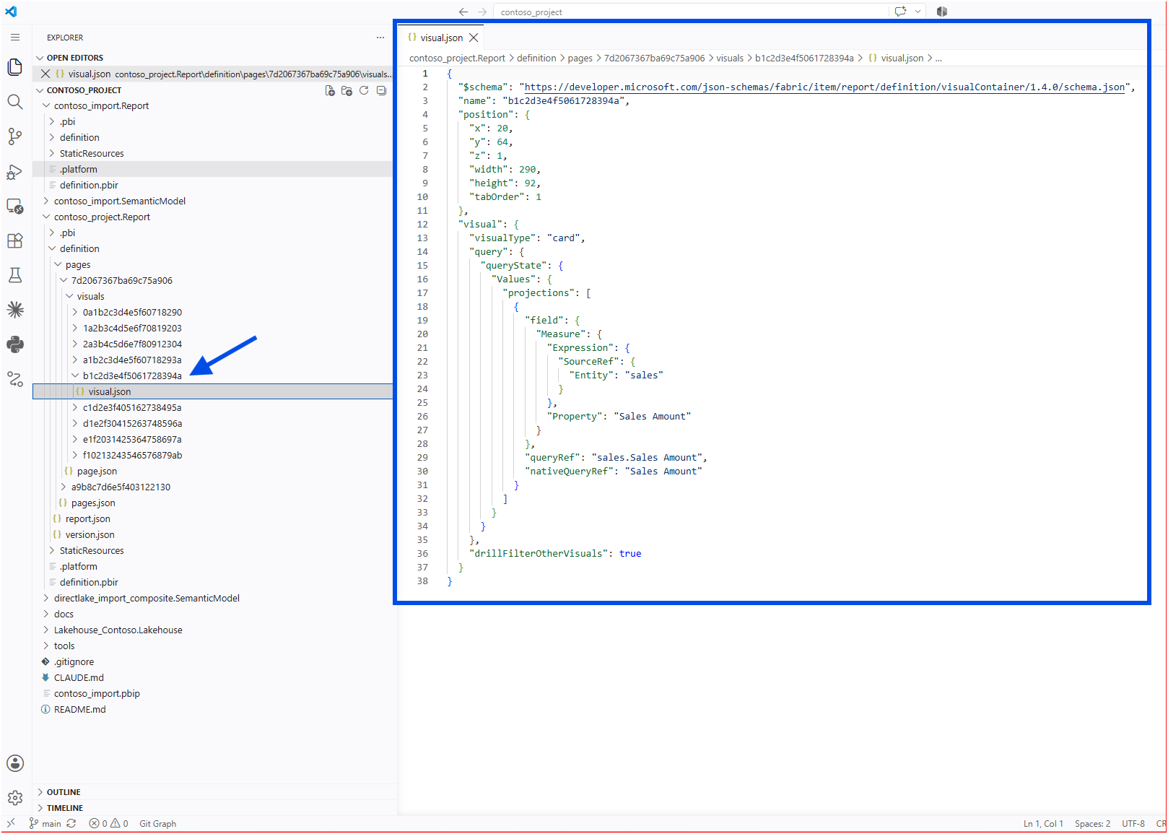Open the .gitignore file
Viewport: 1168px width, 834px height.
[74, 661]
